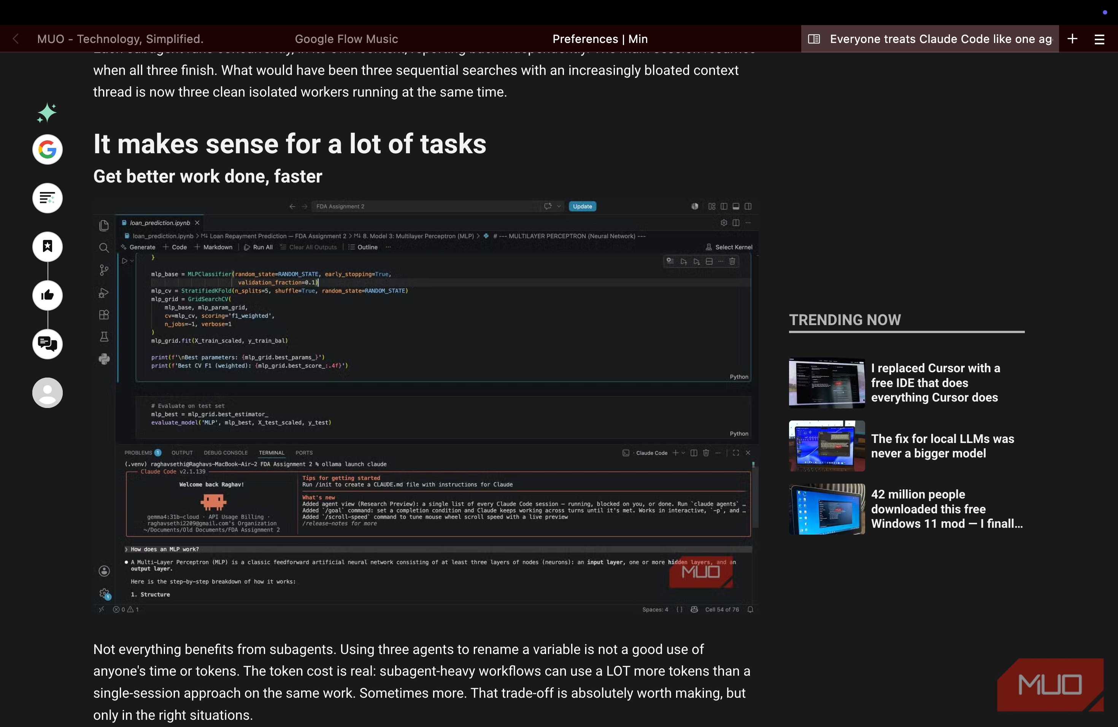The width and height of the screenshot is (1118, 727).
Task: Open the I replaced Cursor with a free IDE link
Action: click(935, 383)
